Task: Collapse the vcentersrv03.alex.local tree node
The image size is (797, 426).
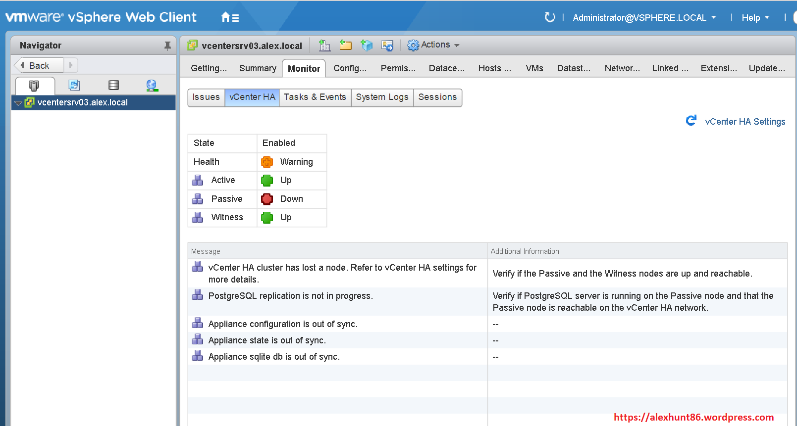Action: coord(18,103)
